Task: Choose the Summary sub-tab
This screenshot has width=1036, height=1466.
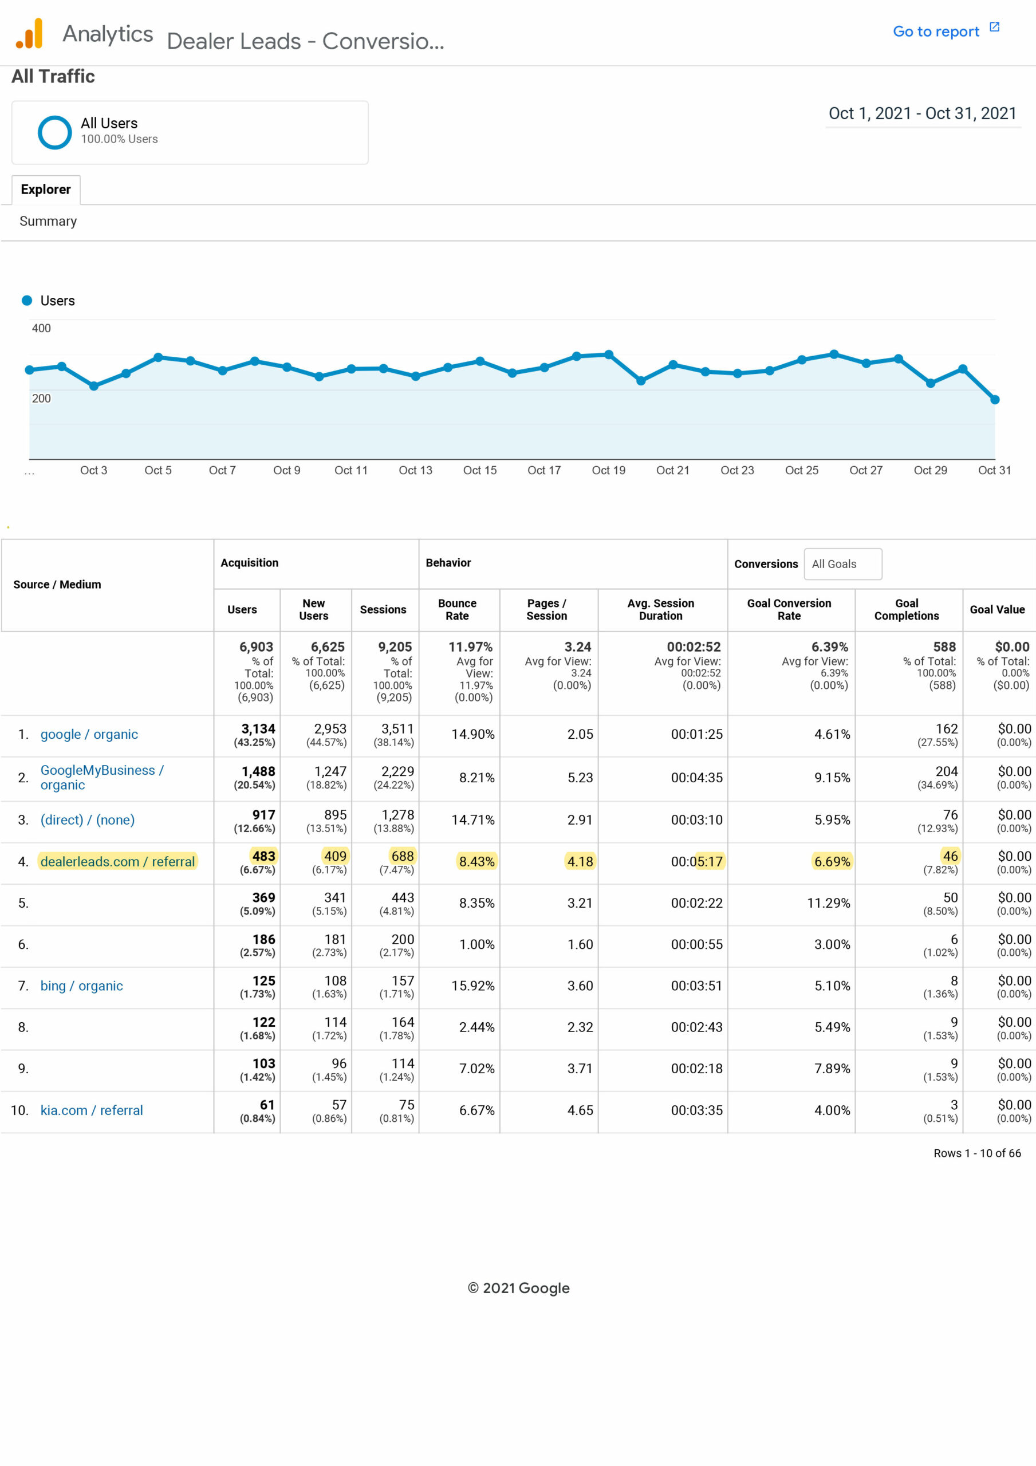Action: (x=48, y=221)
